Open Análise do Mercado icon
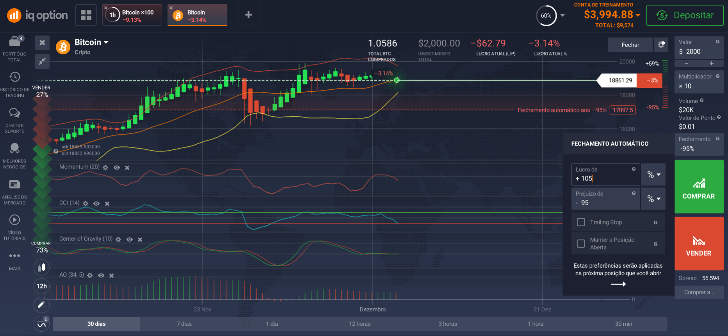 [15, 184]
